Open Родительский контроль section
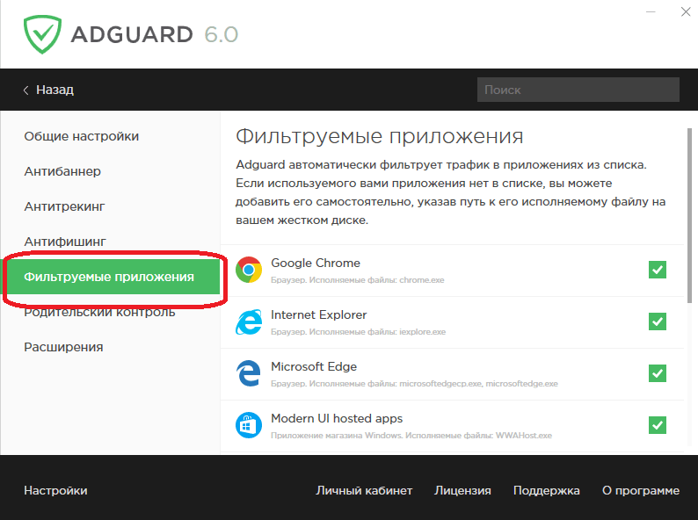 [99, 312]
